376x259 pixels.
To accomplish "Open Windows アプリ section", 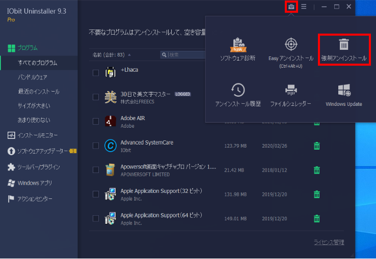I will tap(30, 183).
